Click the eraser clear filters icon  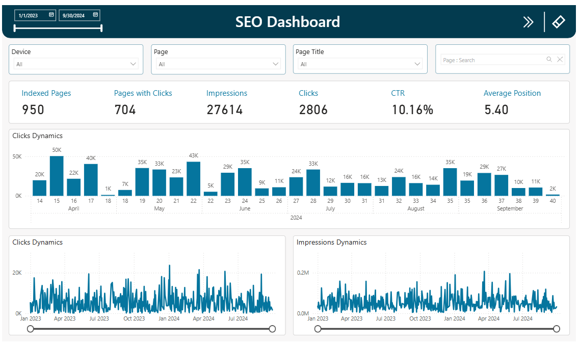point(559,22)
